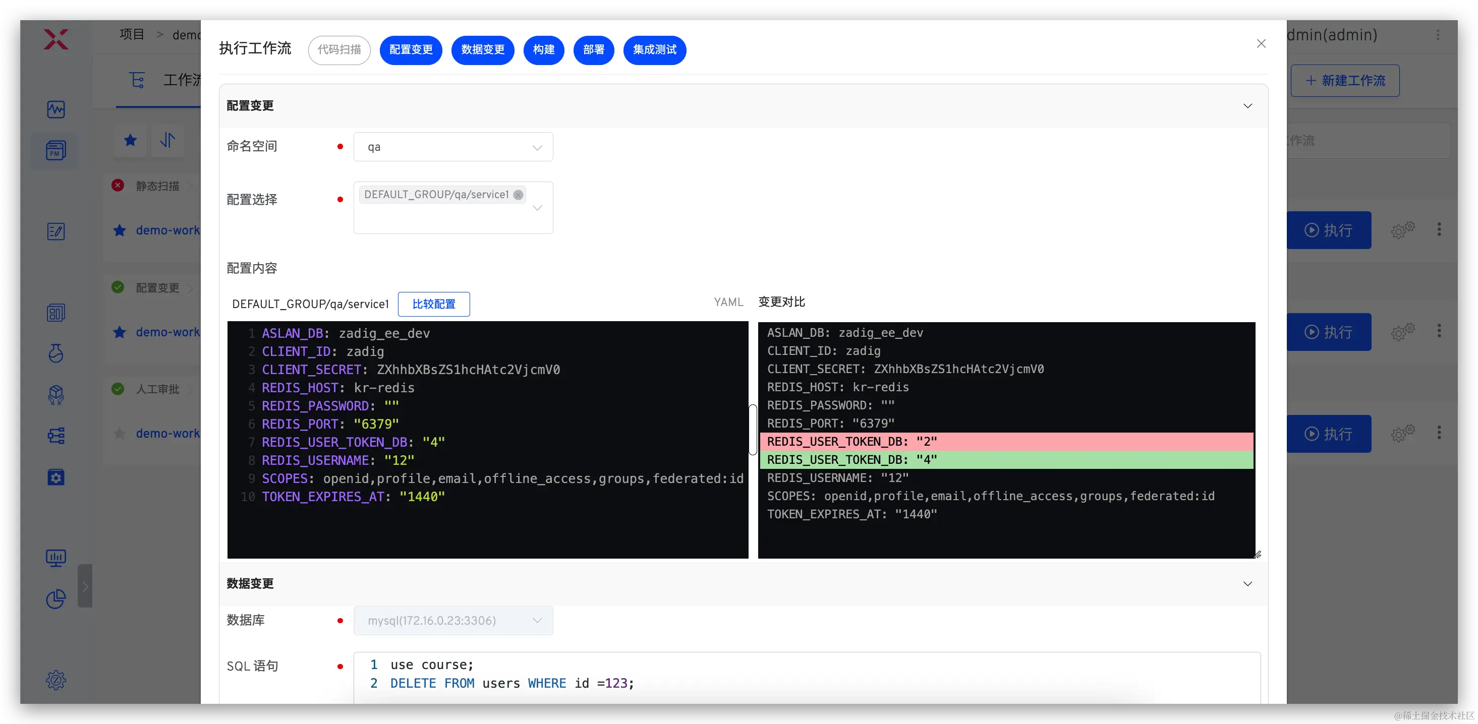Click the 比较配置 button

click(434, 304)
